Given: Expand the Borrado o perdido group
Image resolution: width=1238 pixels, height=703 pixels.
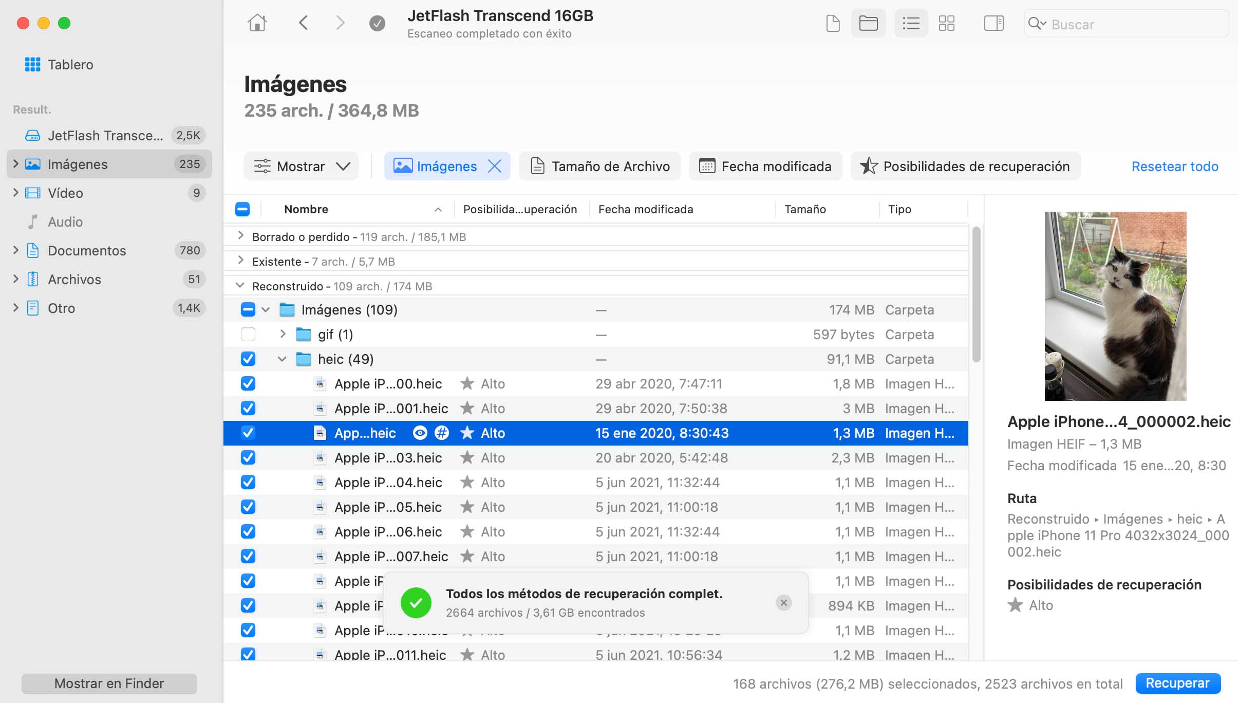Looking at the screenshot, I should [x=240, y=236].
